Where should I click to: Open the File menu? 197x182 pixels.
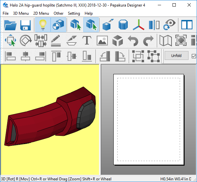(6, 13)
